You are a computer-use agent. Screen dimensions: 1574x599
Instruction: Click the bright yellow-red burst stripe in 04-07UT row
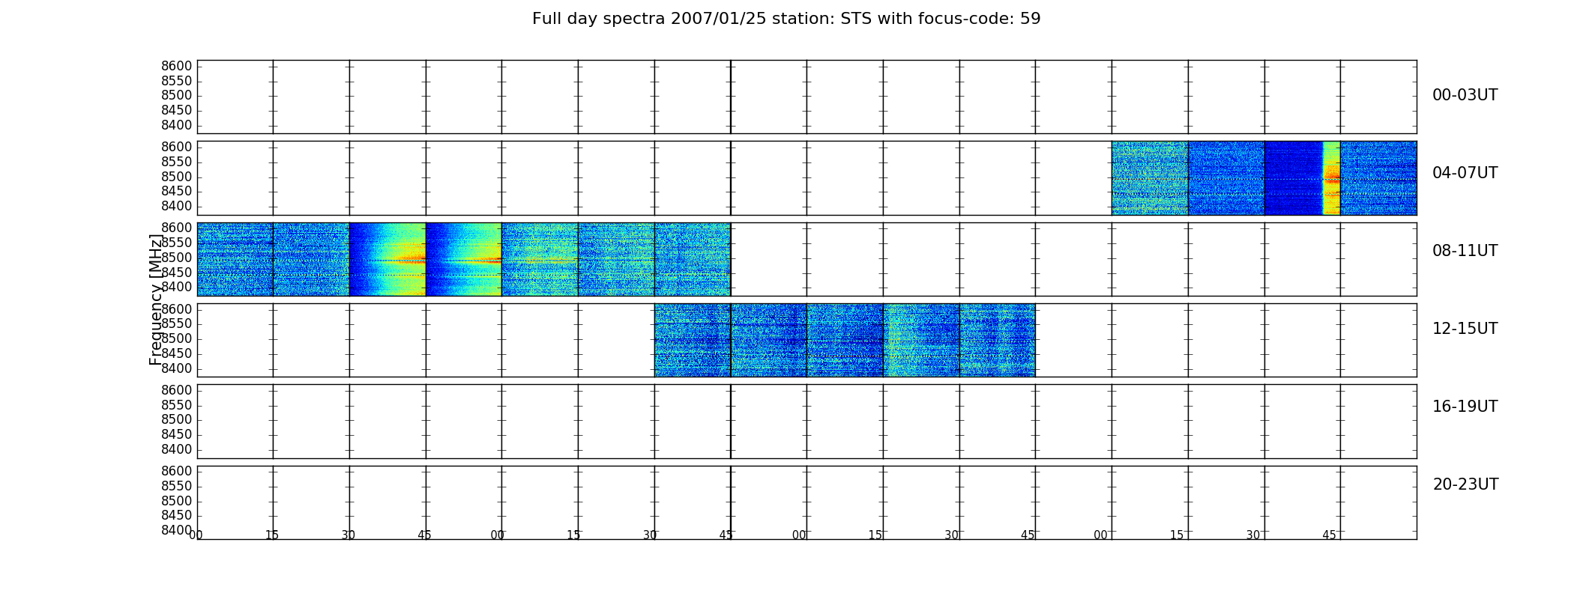click(x=1331, y=178)
